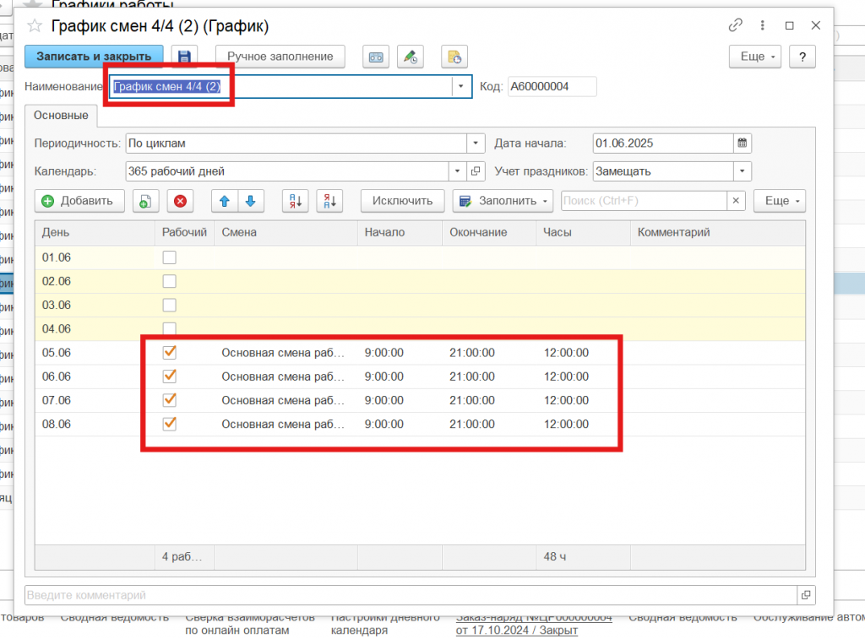Uncheck the Рабочий box for day 05.06
The image size is (865, 639).
170,352
